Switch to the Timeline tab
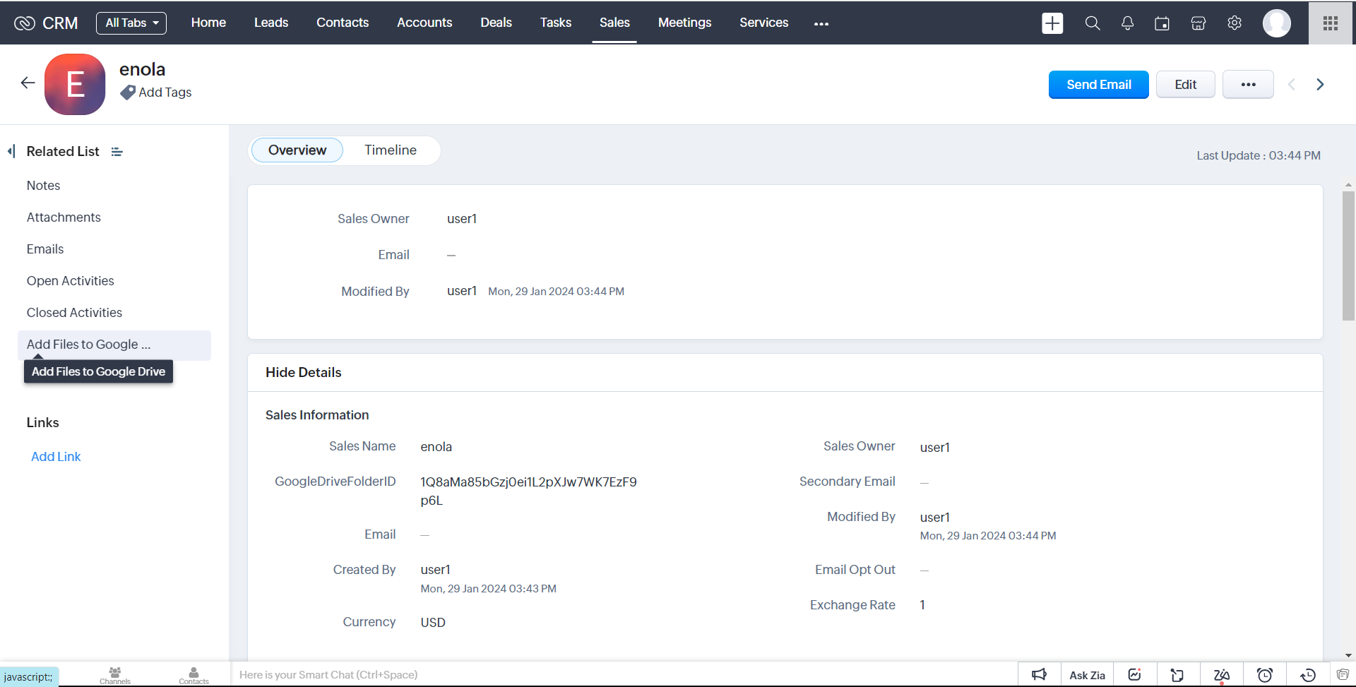This screenshot has width=1356, height=687. pyautogui.click(x=390, y=150)
